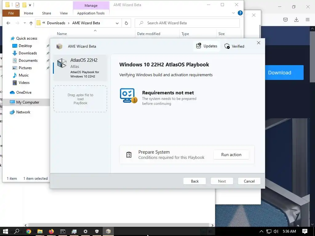The width and height of the screenshot is (315, 236).
Task: Open the File tab in Explorer
Action: pyautogui.click(x=11, y=13)
